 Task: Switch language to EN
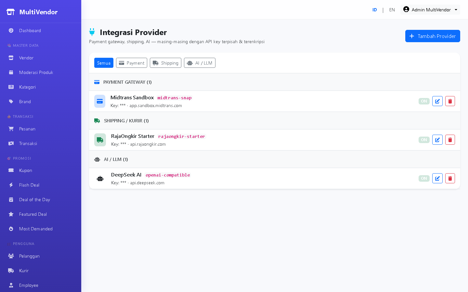[392, 10]
